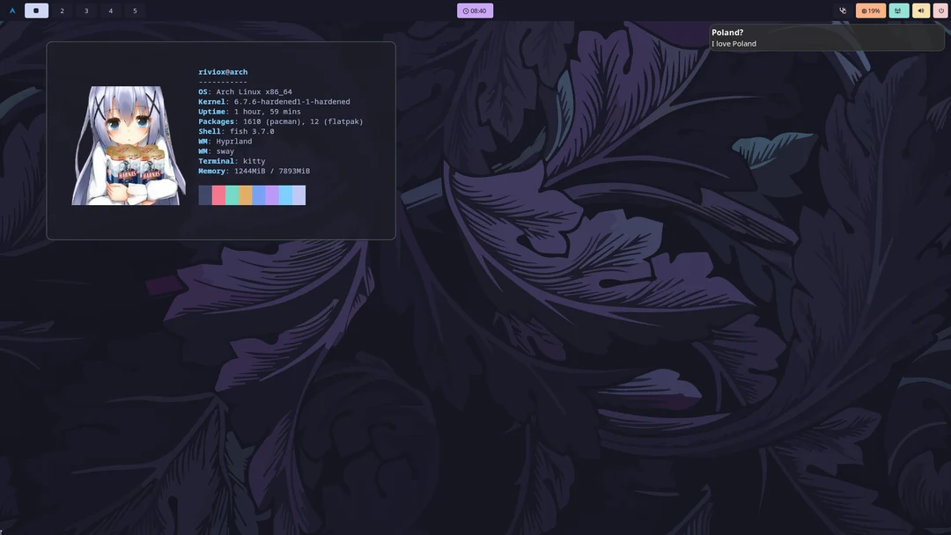Open the teal network status module
The height and width of the screenshot is (535, 951).
(898, 11)
